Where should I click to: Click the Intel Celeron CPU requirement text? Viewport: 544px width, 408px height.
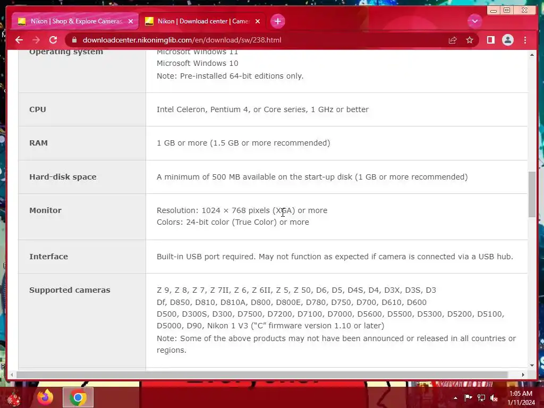click(262, 109)
